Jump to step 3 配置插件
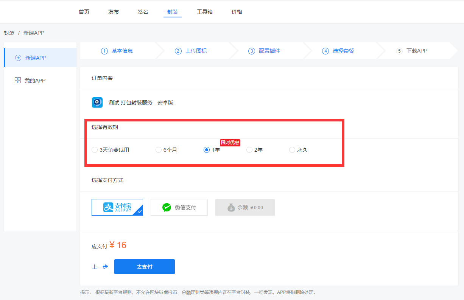Screen dimensions: 464x300 point(264,51)
